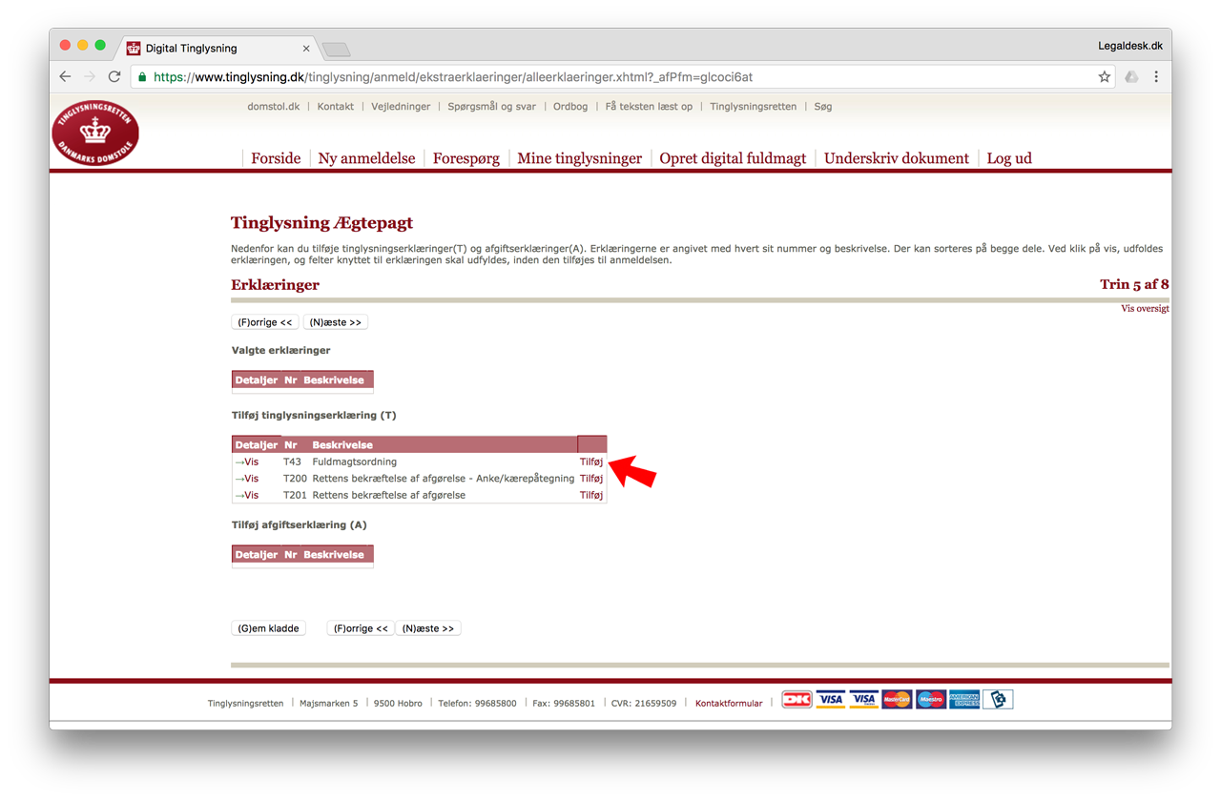Expand Vis for T200 row
1221x800 pixels.
click(x=247, y=479)
